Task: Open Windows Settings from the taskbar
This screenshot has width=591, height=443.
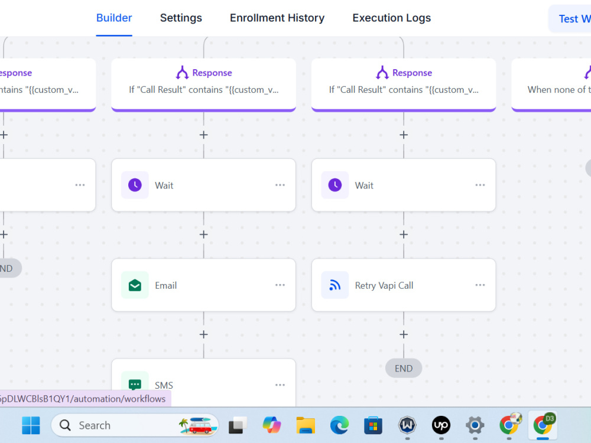Action: tap(475, 425)
